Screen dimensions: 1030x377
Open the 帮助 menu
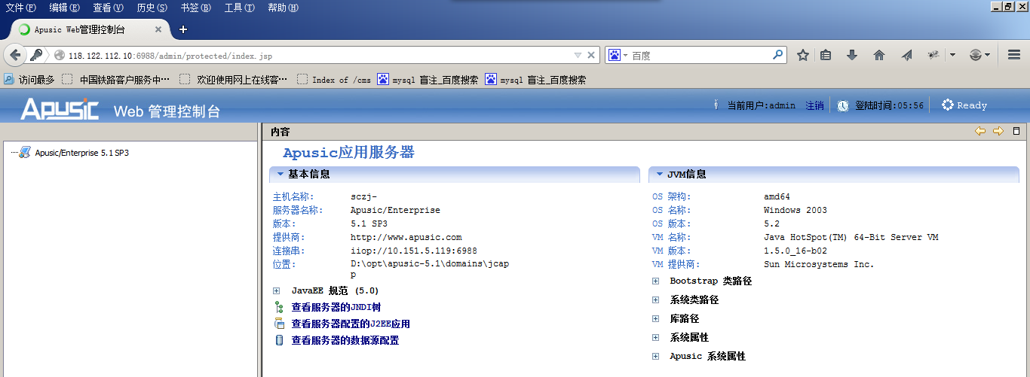(x=283, y=8)
